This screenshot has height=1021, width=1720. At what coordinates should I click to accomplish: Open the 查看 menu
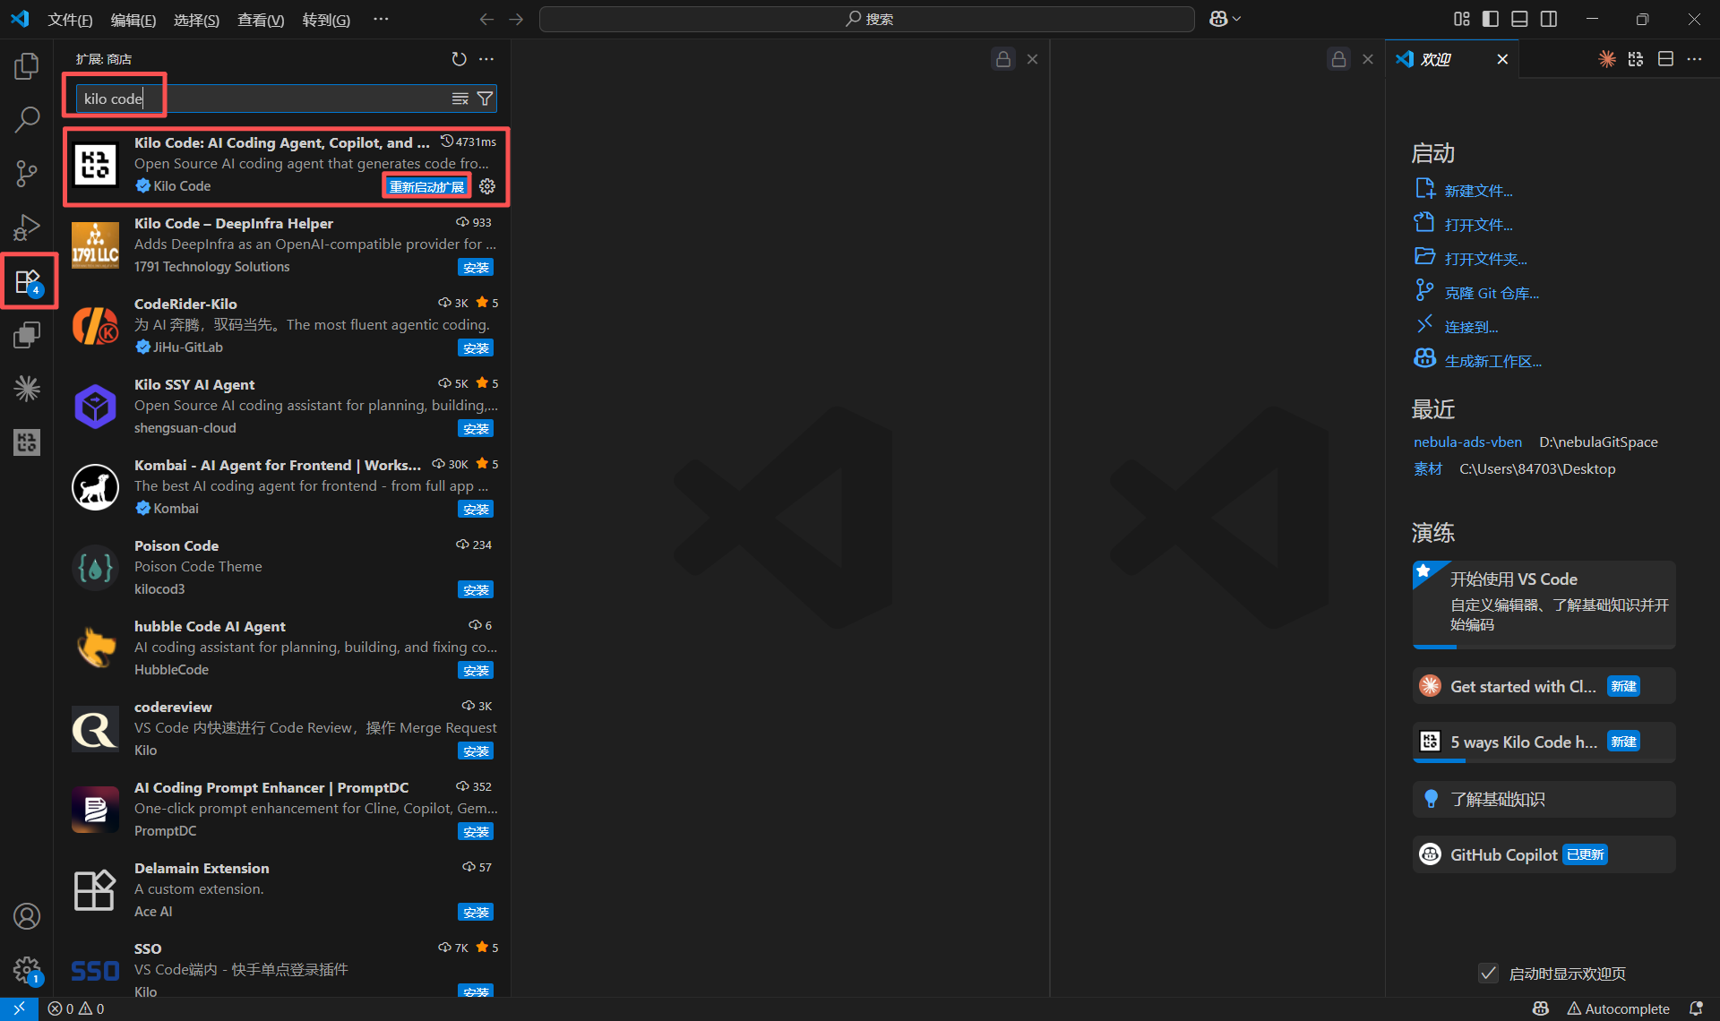[260, 19]
